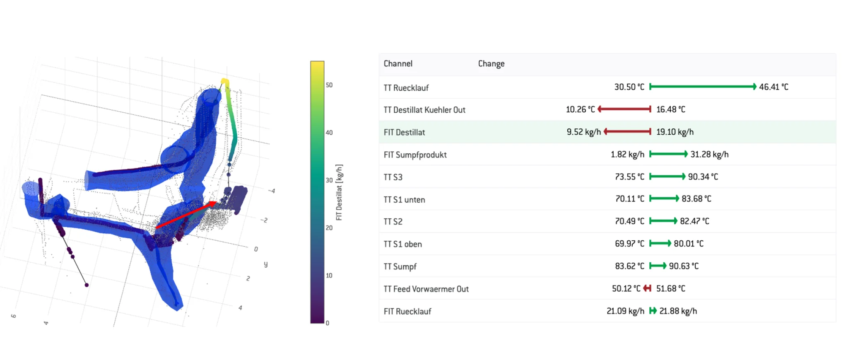Screen dimensions: 848x339
Task: Click the 90.34 °C value
Action: click(x=703, y=177)
